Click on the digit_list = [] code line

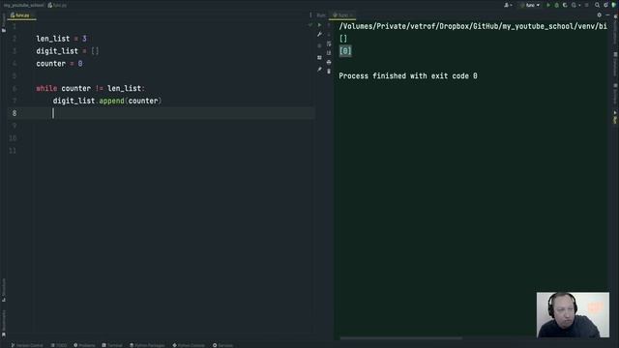68,51
